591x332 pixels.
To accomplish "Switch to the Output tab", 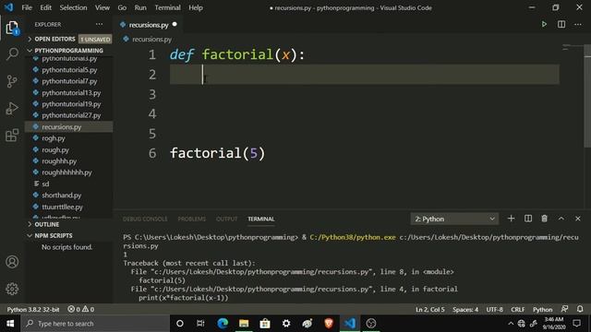I will click(x=226, y=219).
